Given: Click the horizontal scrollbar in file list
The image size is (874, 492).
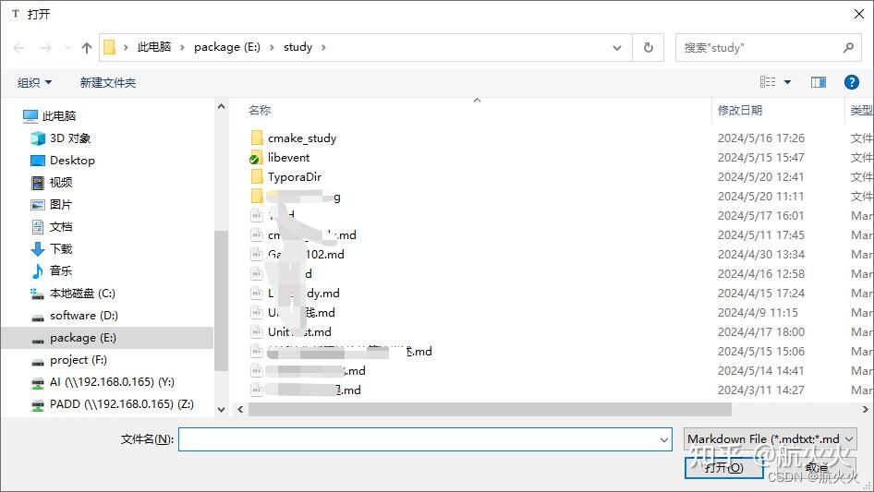Looking at the screenshot, I should 490,409.
